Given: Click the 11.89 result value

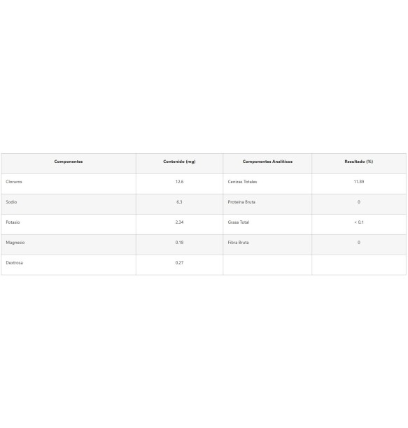Looking at the screenshot, I should (358, 182).
